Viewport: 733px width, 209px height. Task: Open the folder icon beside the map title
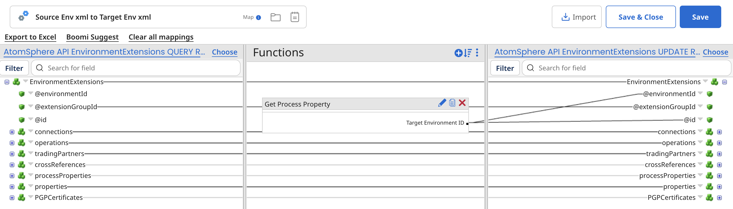pos(275,17)
